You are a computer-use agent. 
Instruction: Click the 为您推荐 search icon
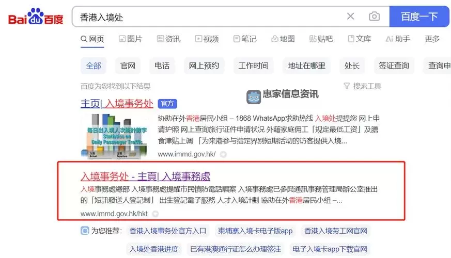85,231
